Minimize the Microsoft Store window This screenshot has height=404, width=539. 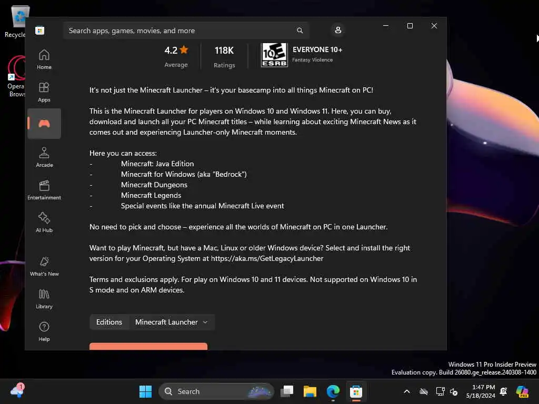tap(386, 26)
